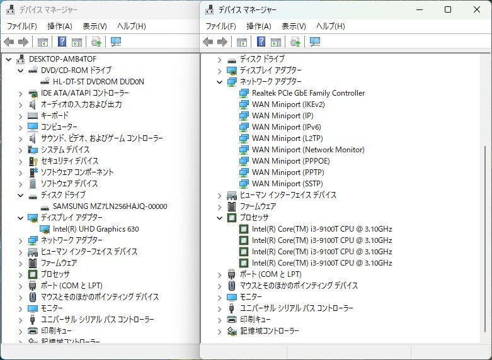This screenshot has width=492, height=360.
Task: Open ヘルプ(H) menu in left window
Action: pyautogui.click(x=132, y=26)
